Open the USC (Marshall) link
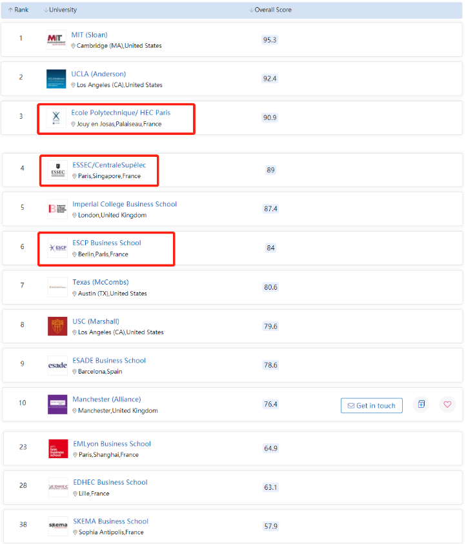 (x=96, y=321)
